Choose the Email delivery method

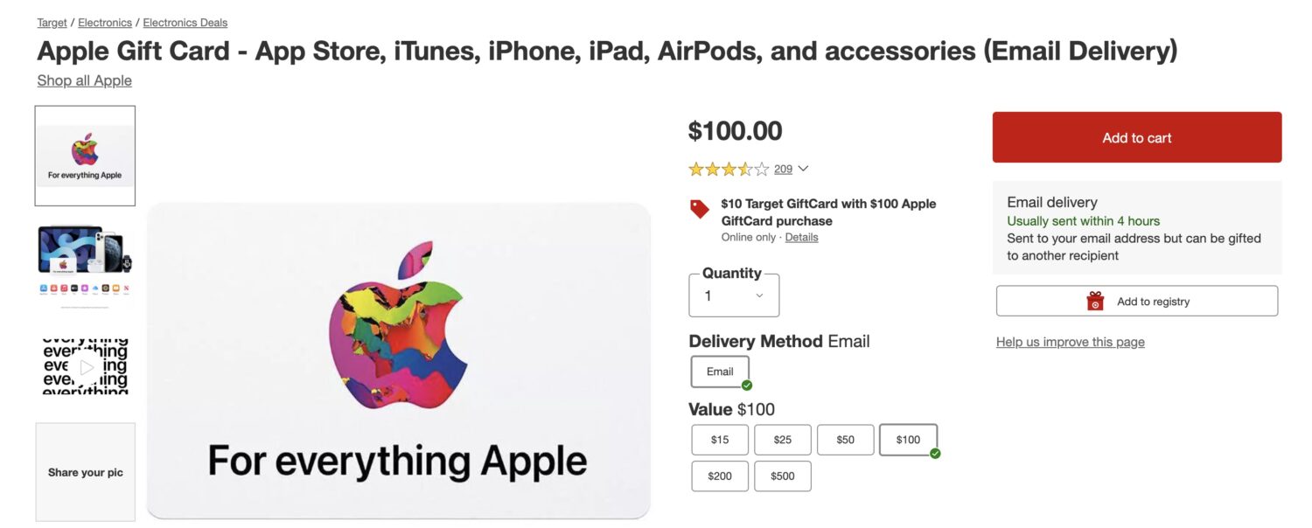[x=719, y=371]
